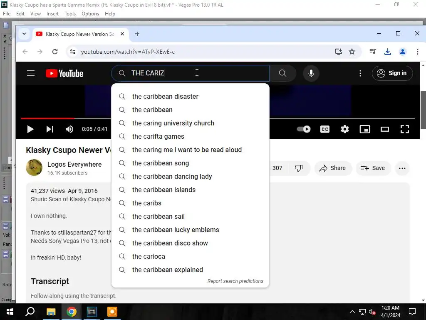This screenshot has width=426, height=320.
Task: Select suggestion 'the caribbean lucky emblems'
Action: click(190, 230)
